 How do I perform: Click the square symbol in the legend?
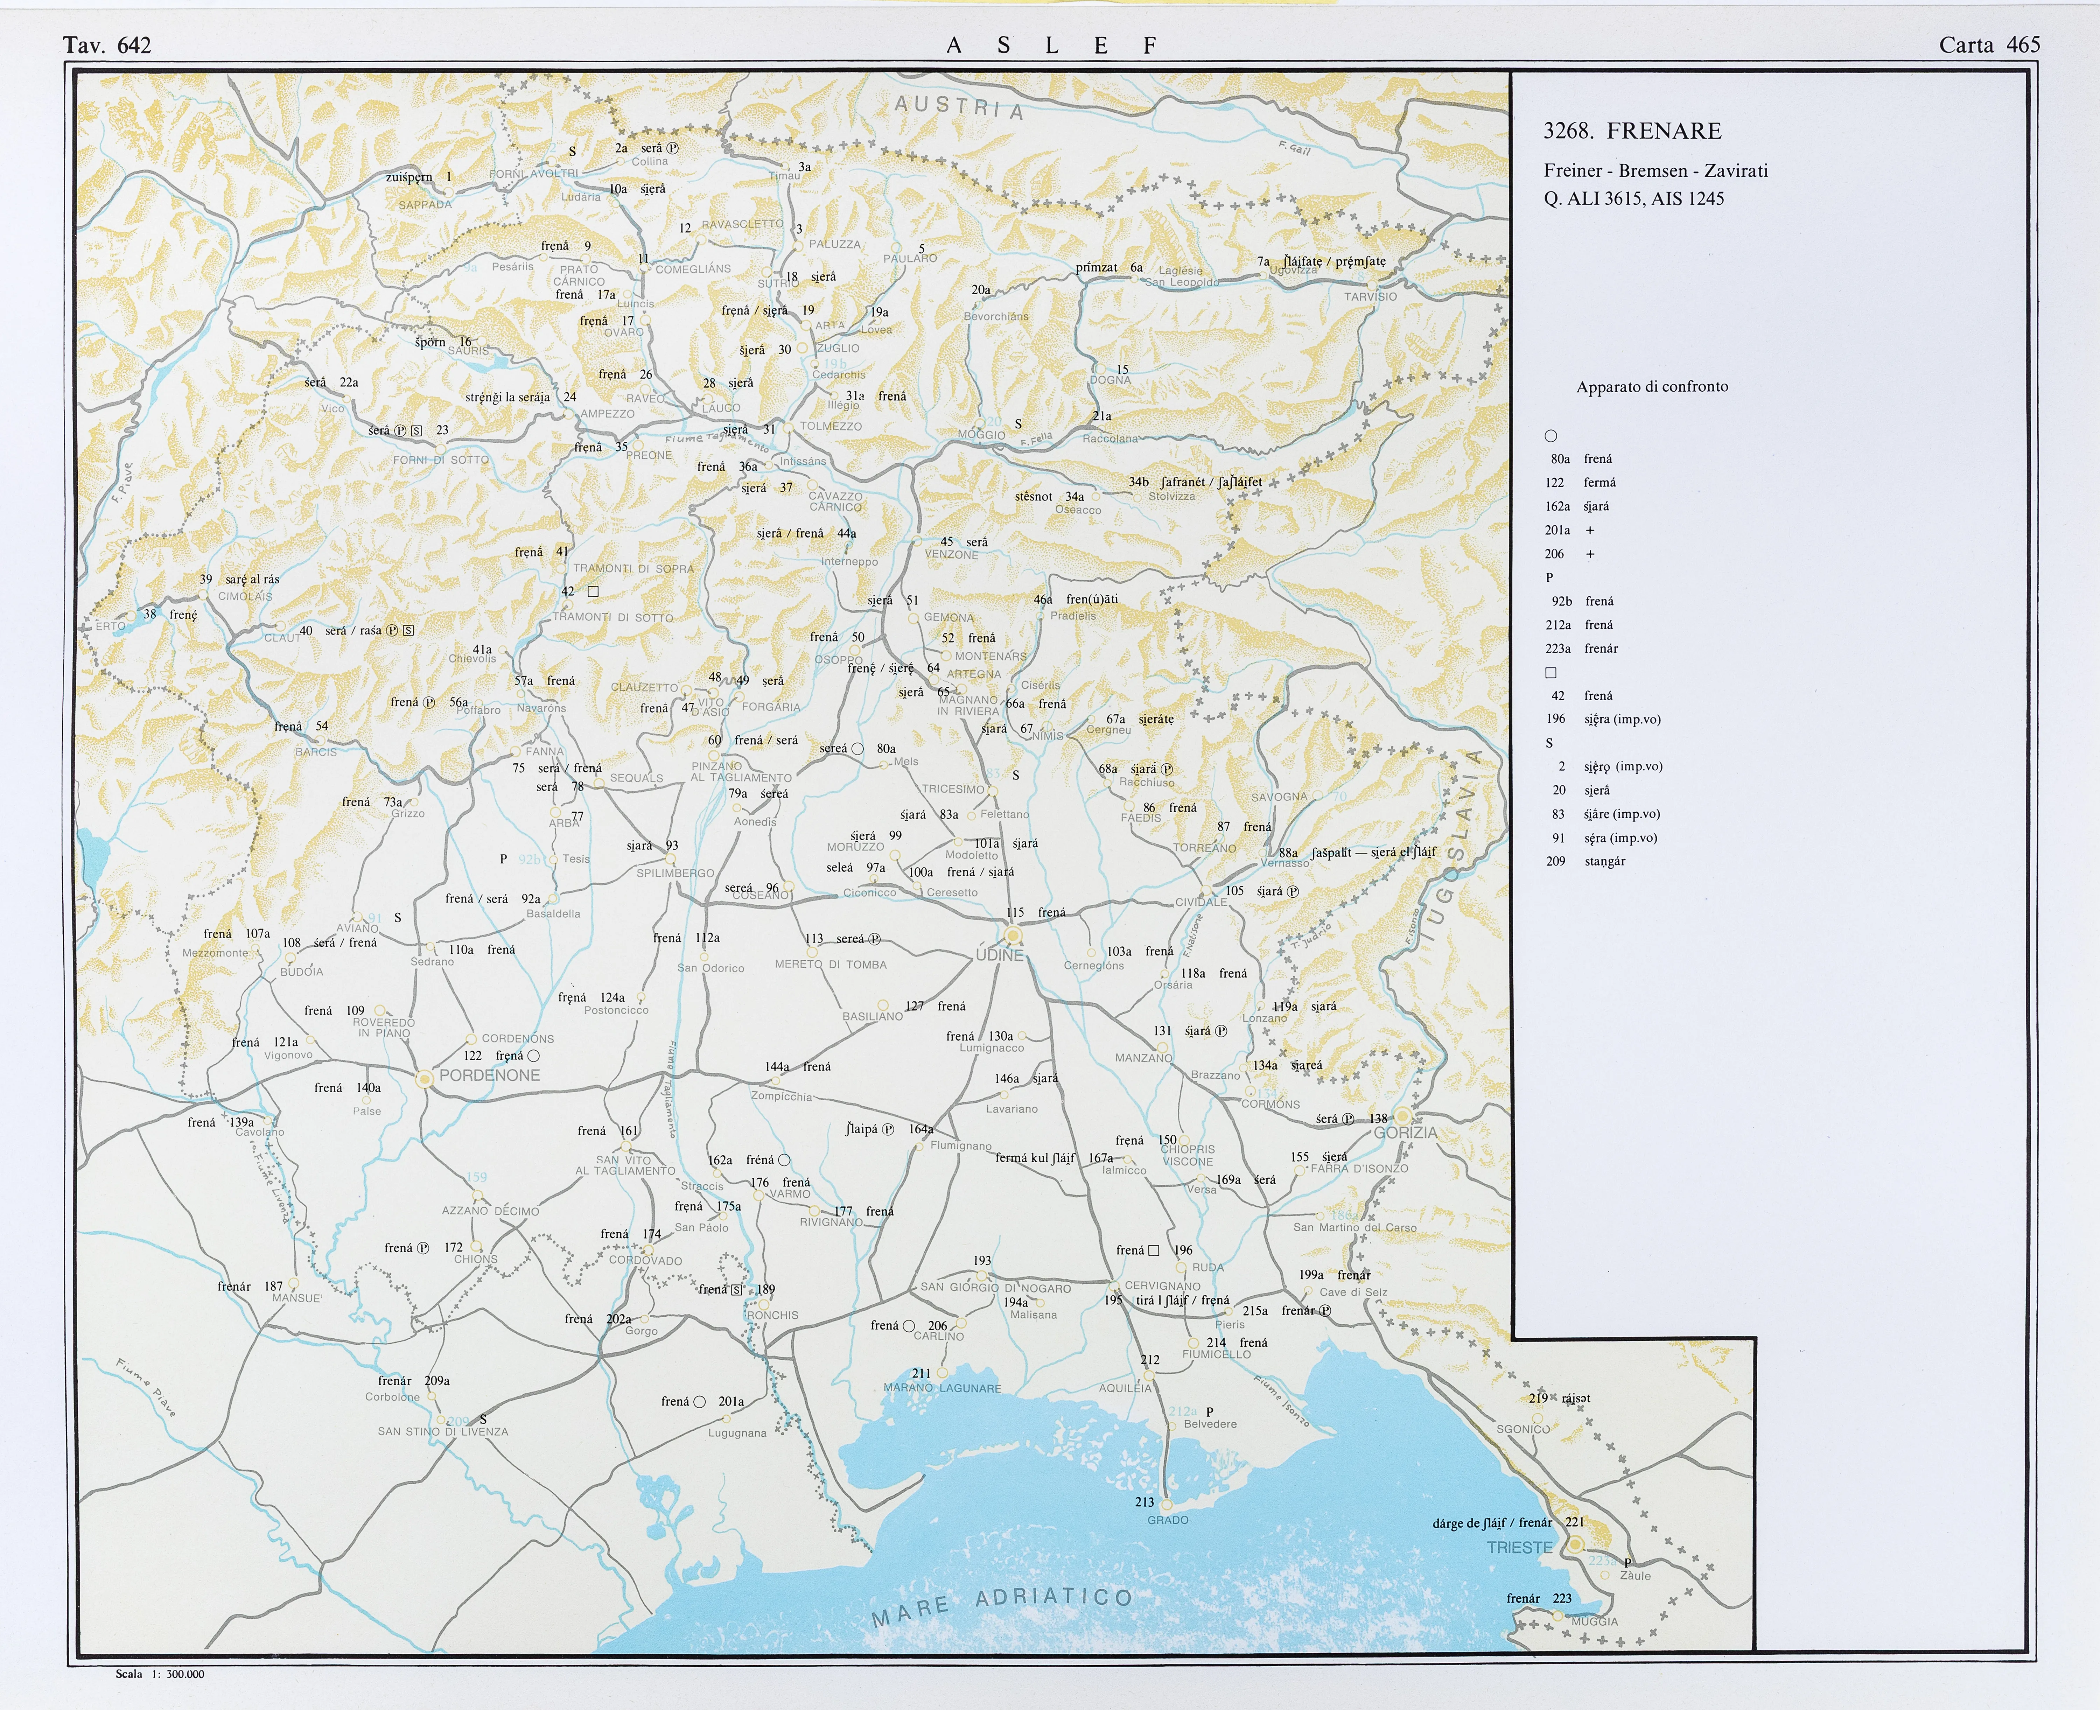(x=1550, y=673)
